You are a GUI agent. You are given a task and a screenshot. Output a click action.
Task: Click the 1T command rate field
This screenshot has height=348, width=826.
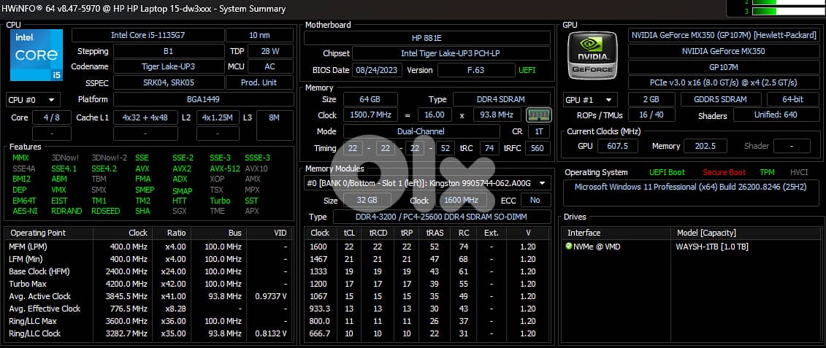click(538, 131)
